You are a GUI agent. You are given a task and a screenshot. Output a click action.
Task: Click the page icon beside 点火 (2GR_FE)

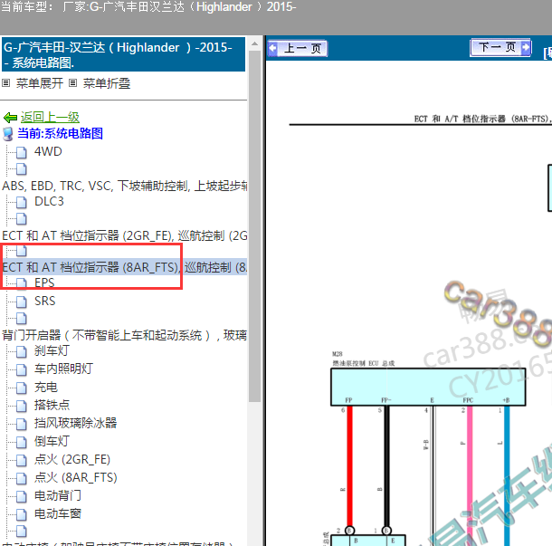pyautogui.click(x=21, y=460)
